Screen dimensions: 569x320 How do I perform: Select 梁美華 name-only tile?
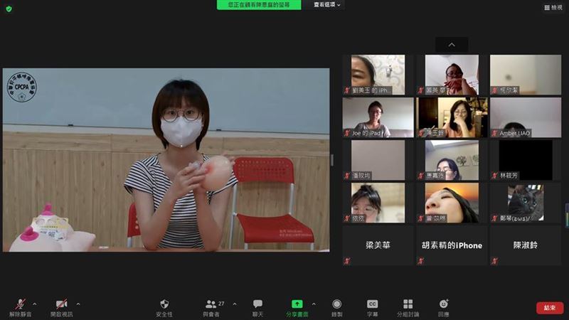378,245
